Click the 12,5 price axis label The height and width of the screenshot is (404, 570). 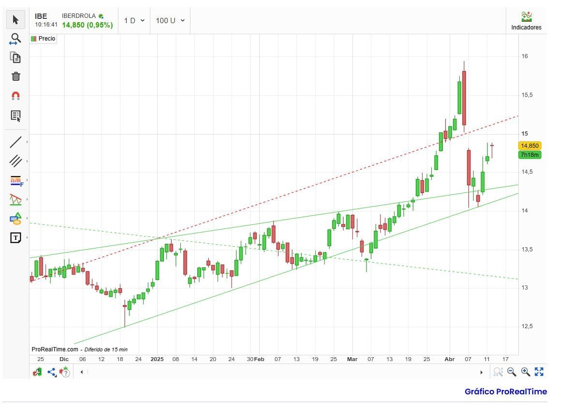pos(527,326)
